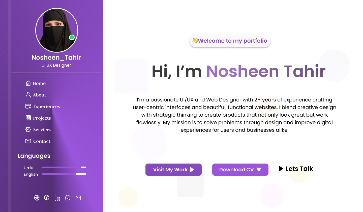Open the About menu item

click(x=40, y=95)
